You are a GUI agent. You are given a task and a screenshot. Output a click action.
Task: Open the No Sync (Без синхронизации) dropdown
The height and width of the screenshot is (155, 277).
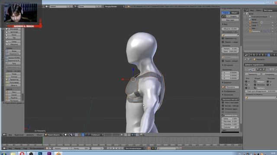(x=135, y=148)
